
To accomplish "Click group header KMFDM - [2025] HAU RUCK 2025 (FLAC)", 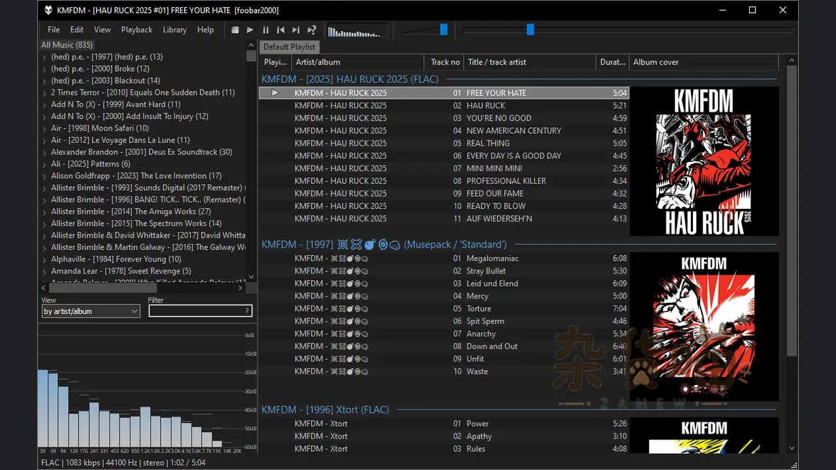I will tap(350, 79).
